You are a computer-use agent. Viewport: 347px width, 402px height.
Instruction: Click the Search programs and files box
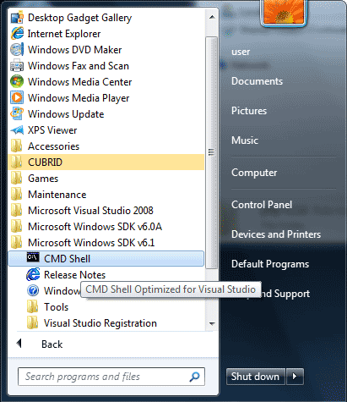111,377
